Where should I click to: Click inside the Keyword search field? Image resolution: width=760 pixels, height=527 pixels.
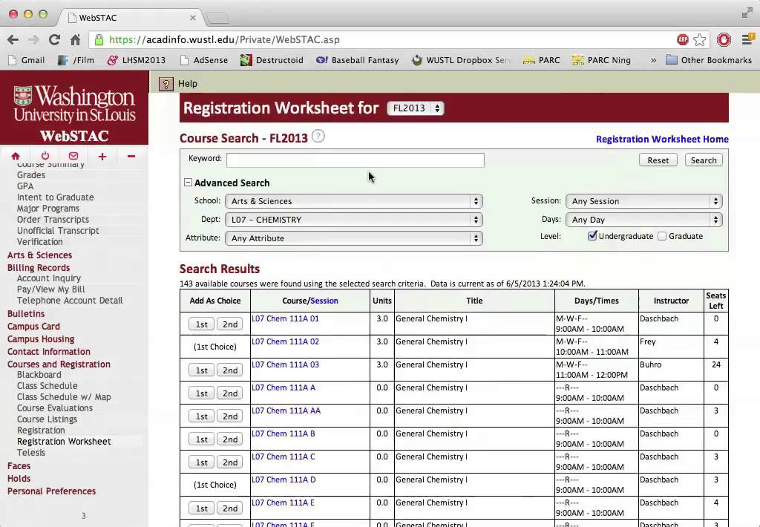point(355,160)
